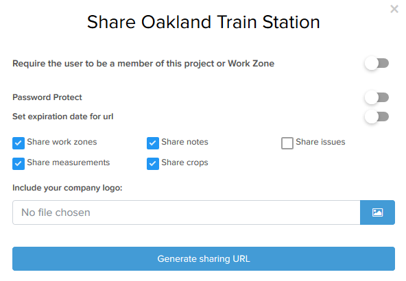Viewport: 406px width, 281px height.
Task: Click the 'Share crops' label text
Action: (184, 162)
